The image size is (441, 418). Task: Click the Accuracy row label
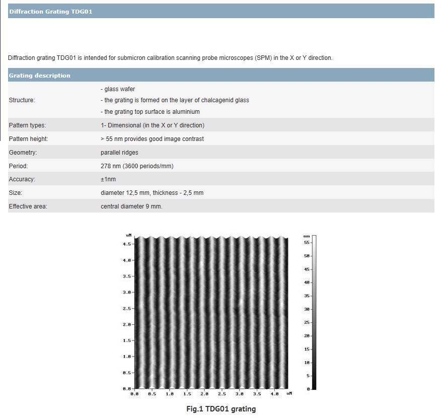(22, 180)
